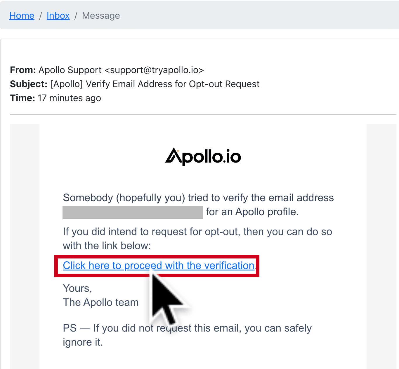Click the 17 minutes ago timestamp
The height and width of the screenshot is (369, 399).
pyautogui.click(x=69, y=98)
